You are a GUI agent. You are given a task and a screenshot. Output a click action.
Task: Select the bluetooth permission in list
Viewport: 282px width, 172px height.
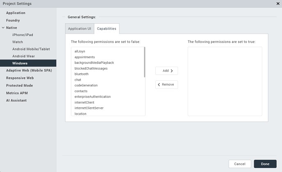pos(82,74)
